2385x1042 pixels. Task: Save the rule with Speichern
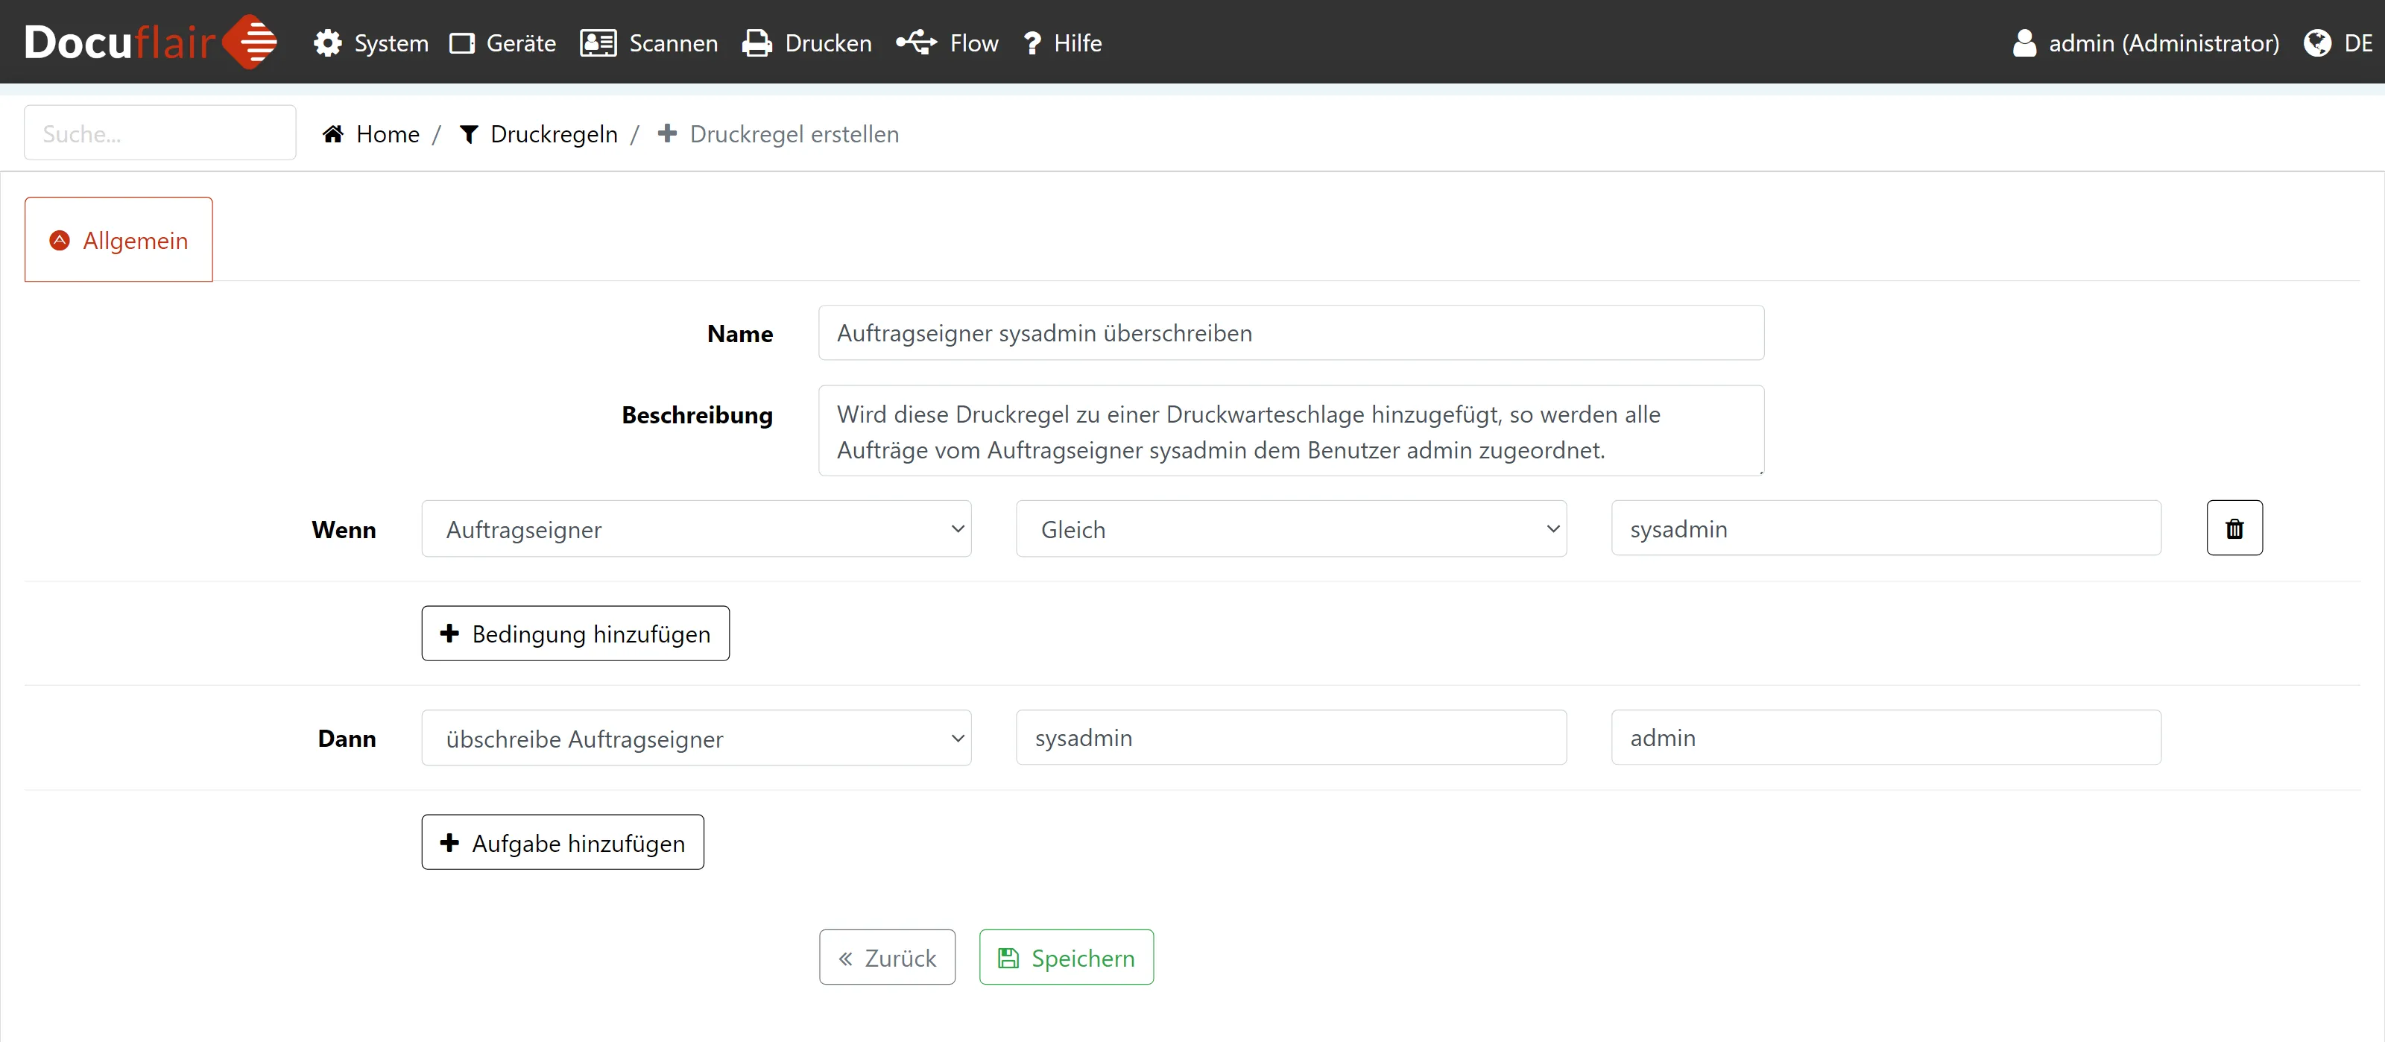coord(1066,957)
